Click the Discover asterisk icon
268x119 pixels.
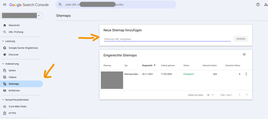point(5,55)
